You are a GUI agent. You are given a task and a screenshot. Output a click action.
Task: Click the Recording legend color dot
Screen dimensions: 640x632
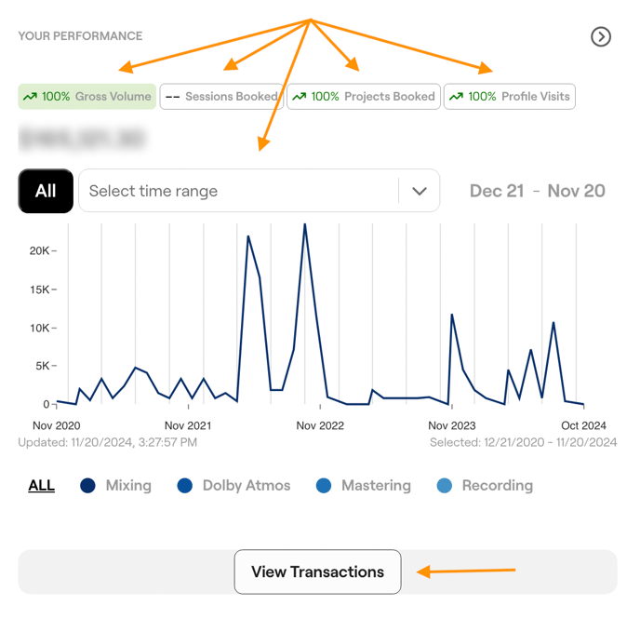tap(445, 486)
